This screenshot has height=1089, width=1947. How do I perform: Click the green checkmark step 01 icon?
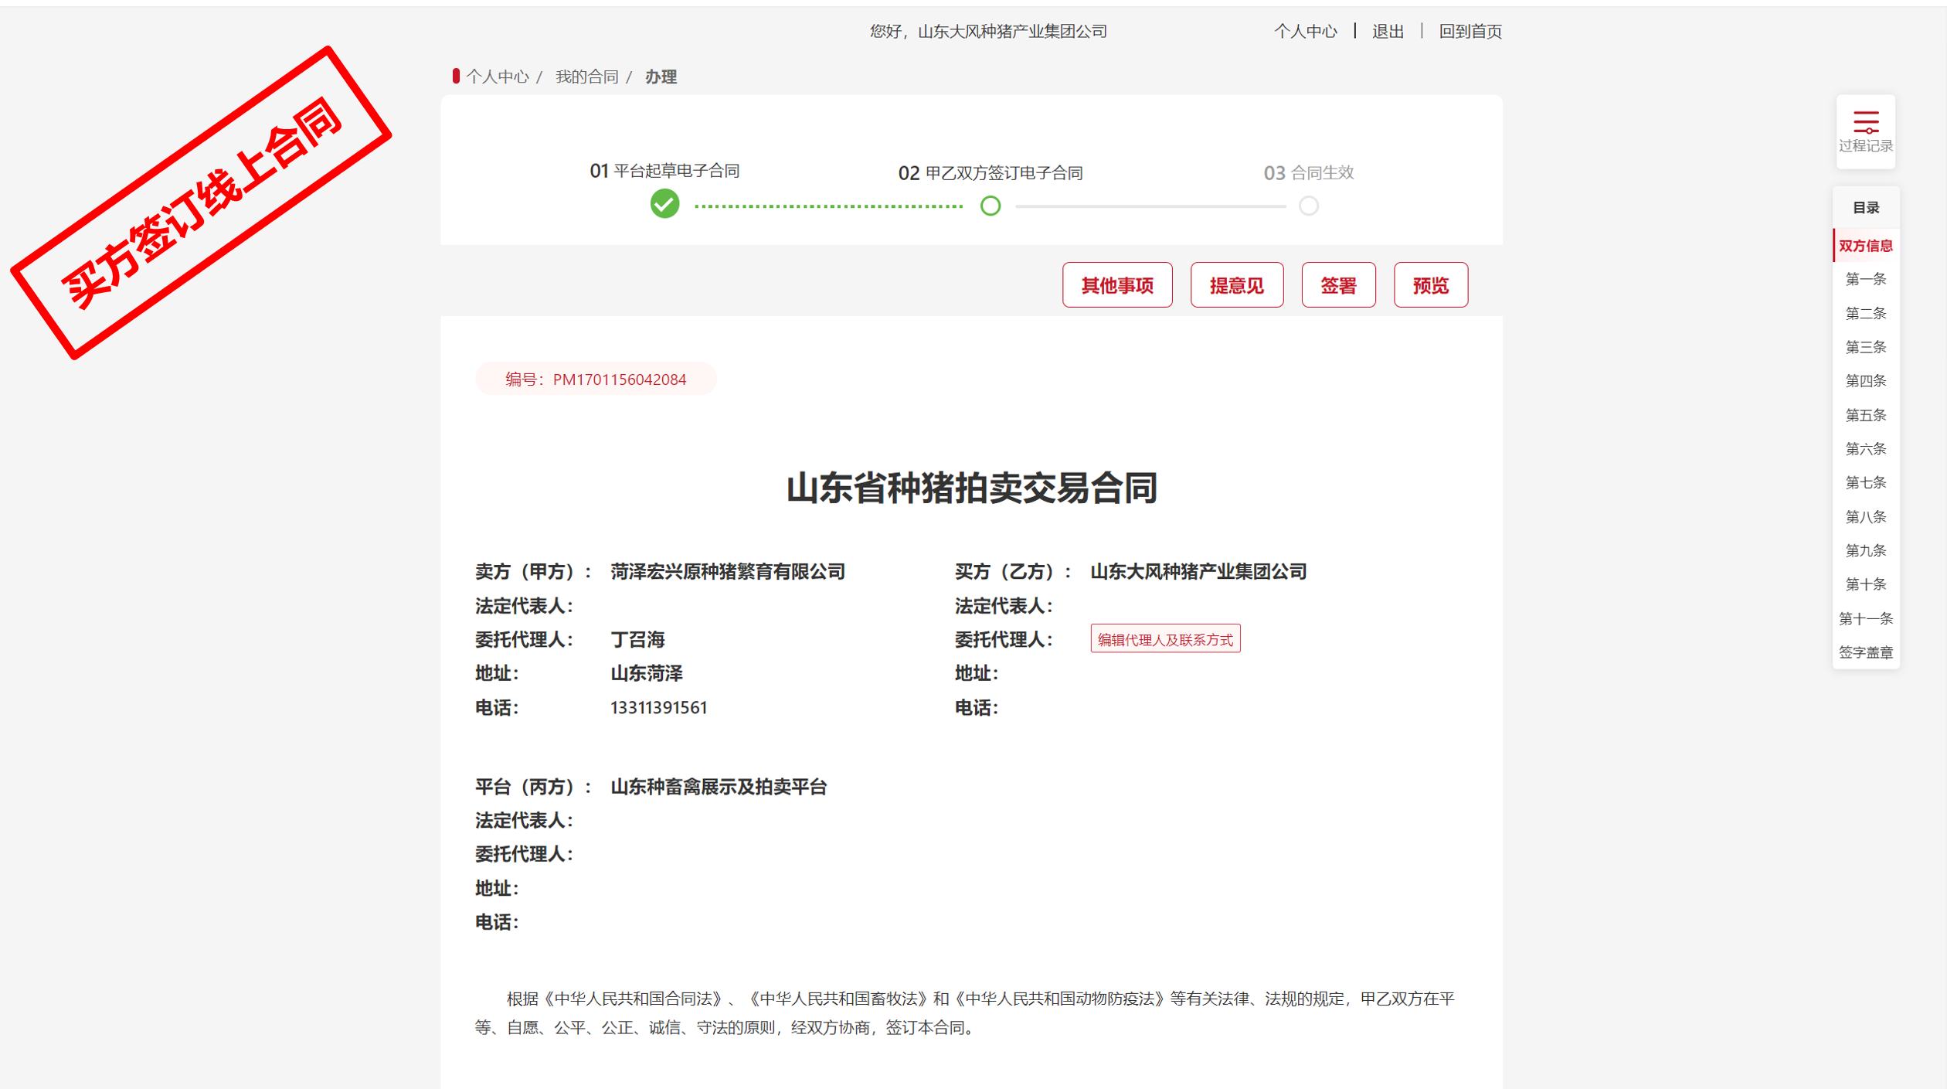pos(664,205)
